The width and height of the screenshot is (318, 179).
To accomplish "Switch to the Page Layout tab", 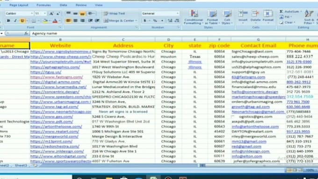I will [19, 5].
